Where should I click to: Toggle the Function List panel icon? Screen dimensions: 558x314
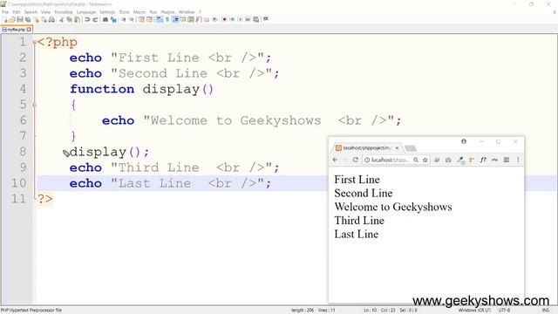coord(199,19)
